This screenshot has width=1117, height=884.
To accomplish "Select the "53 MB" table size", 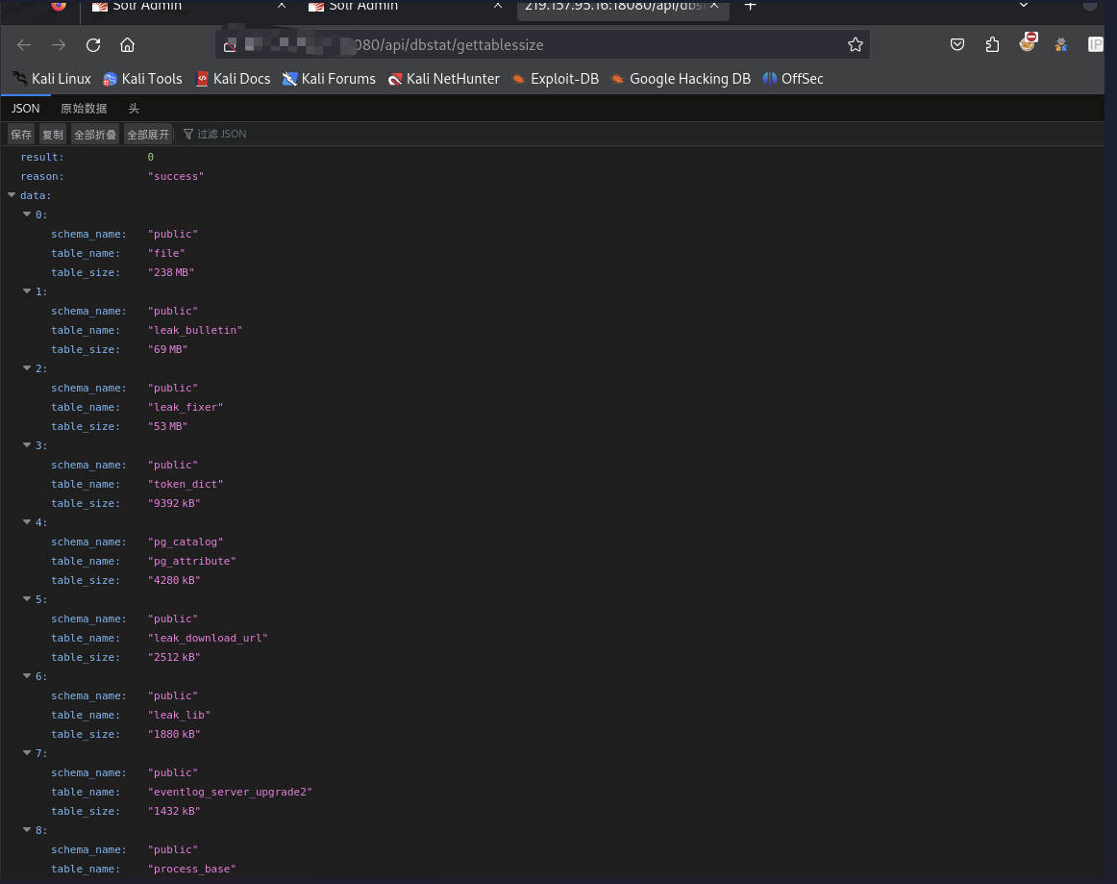I will point(168,426).
